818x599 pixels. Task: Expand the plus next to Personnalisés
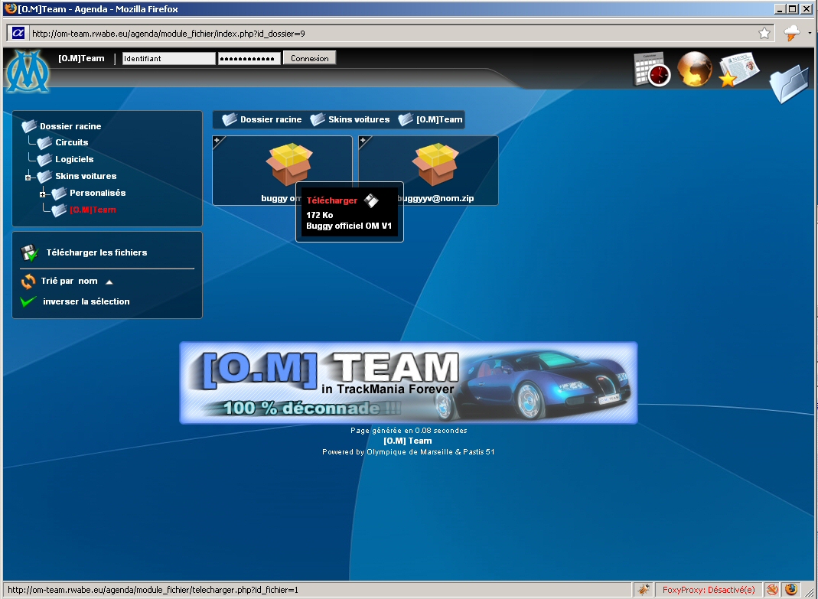42,194
